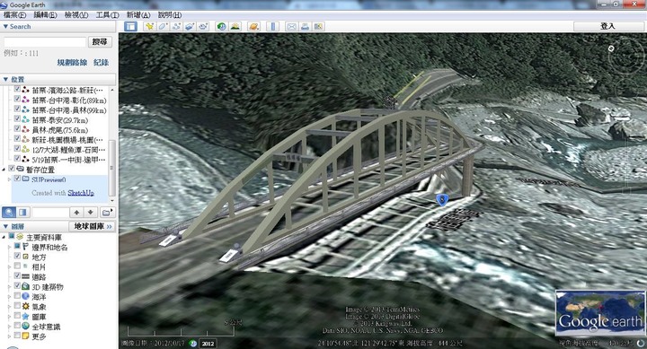Collapse the 主要資料庫 tree node

[4, 237]
